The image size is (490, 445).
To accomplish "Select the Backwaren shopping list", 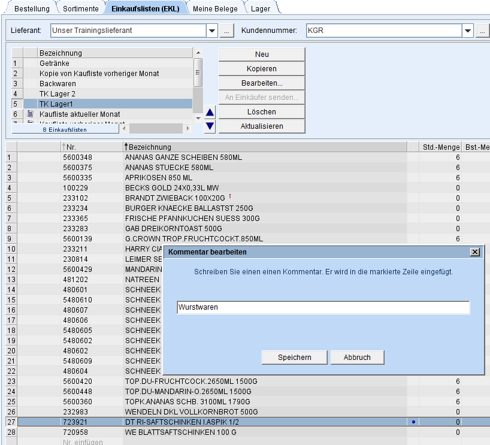I will click(58, 83).
